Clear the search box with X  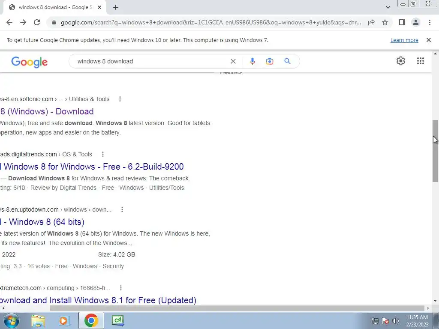pos(233,61)
